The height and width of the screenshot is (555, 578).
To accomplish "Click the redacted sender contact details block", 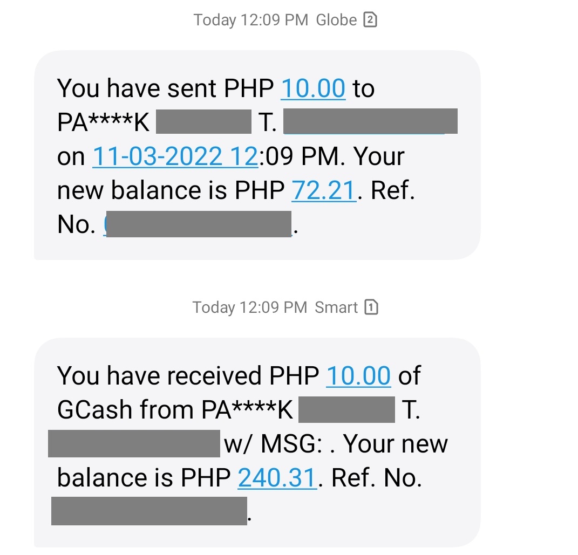I will coord(134,443).
